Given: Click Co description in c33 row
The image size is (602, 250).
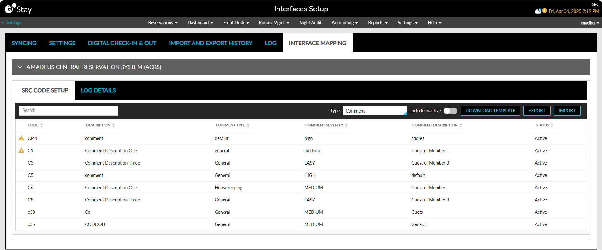Looking at the screenshot, I should (87, 212).
